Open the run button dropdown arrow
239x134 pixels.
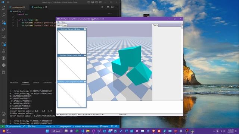coord(105,7)
